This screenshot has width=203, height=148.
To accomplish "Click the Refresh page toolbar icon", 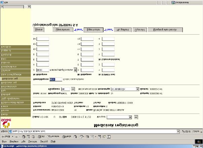I will pyautogui.click(x=28, y=137).
